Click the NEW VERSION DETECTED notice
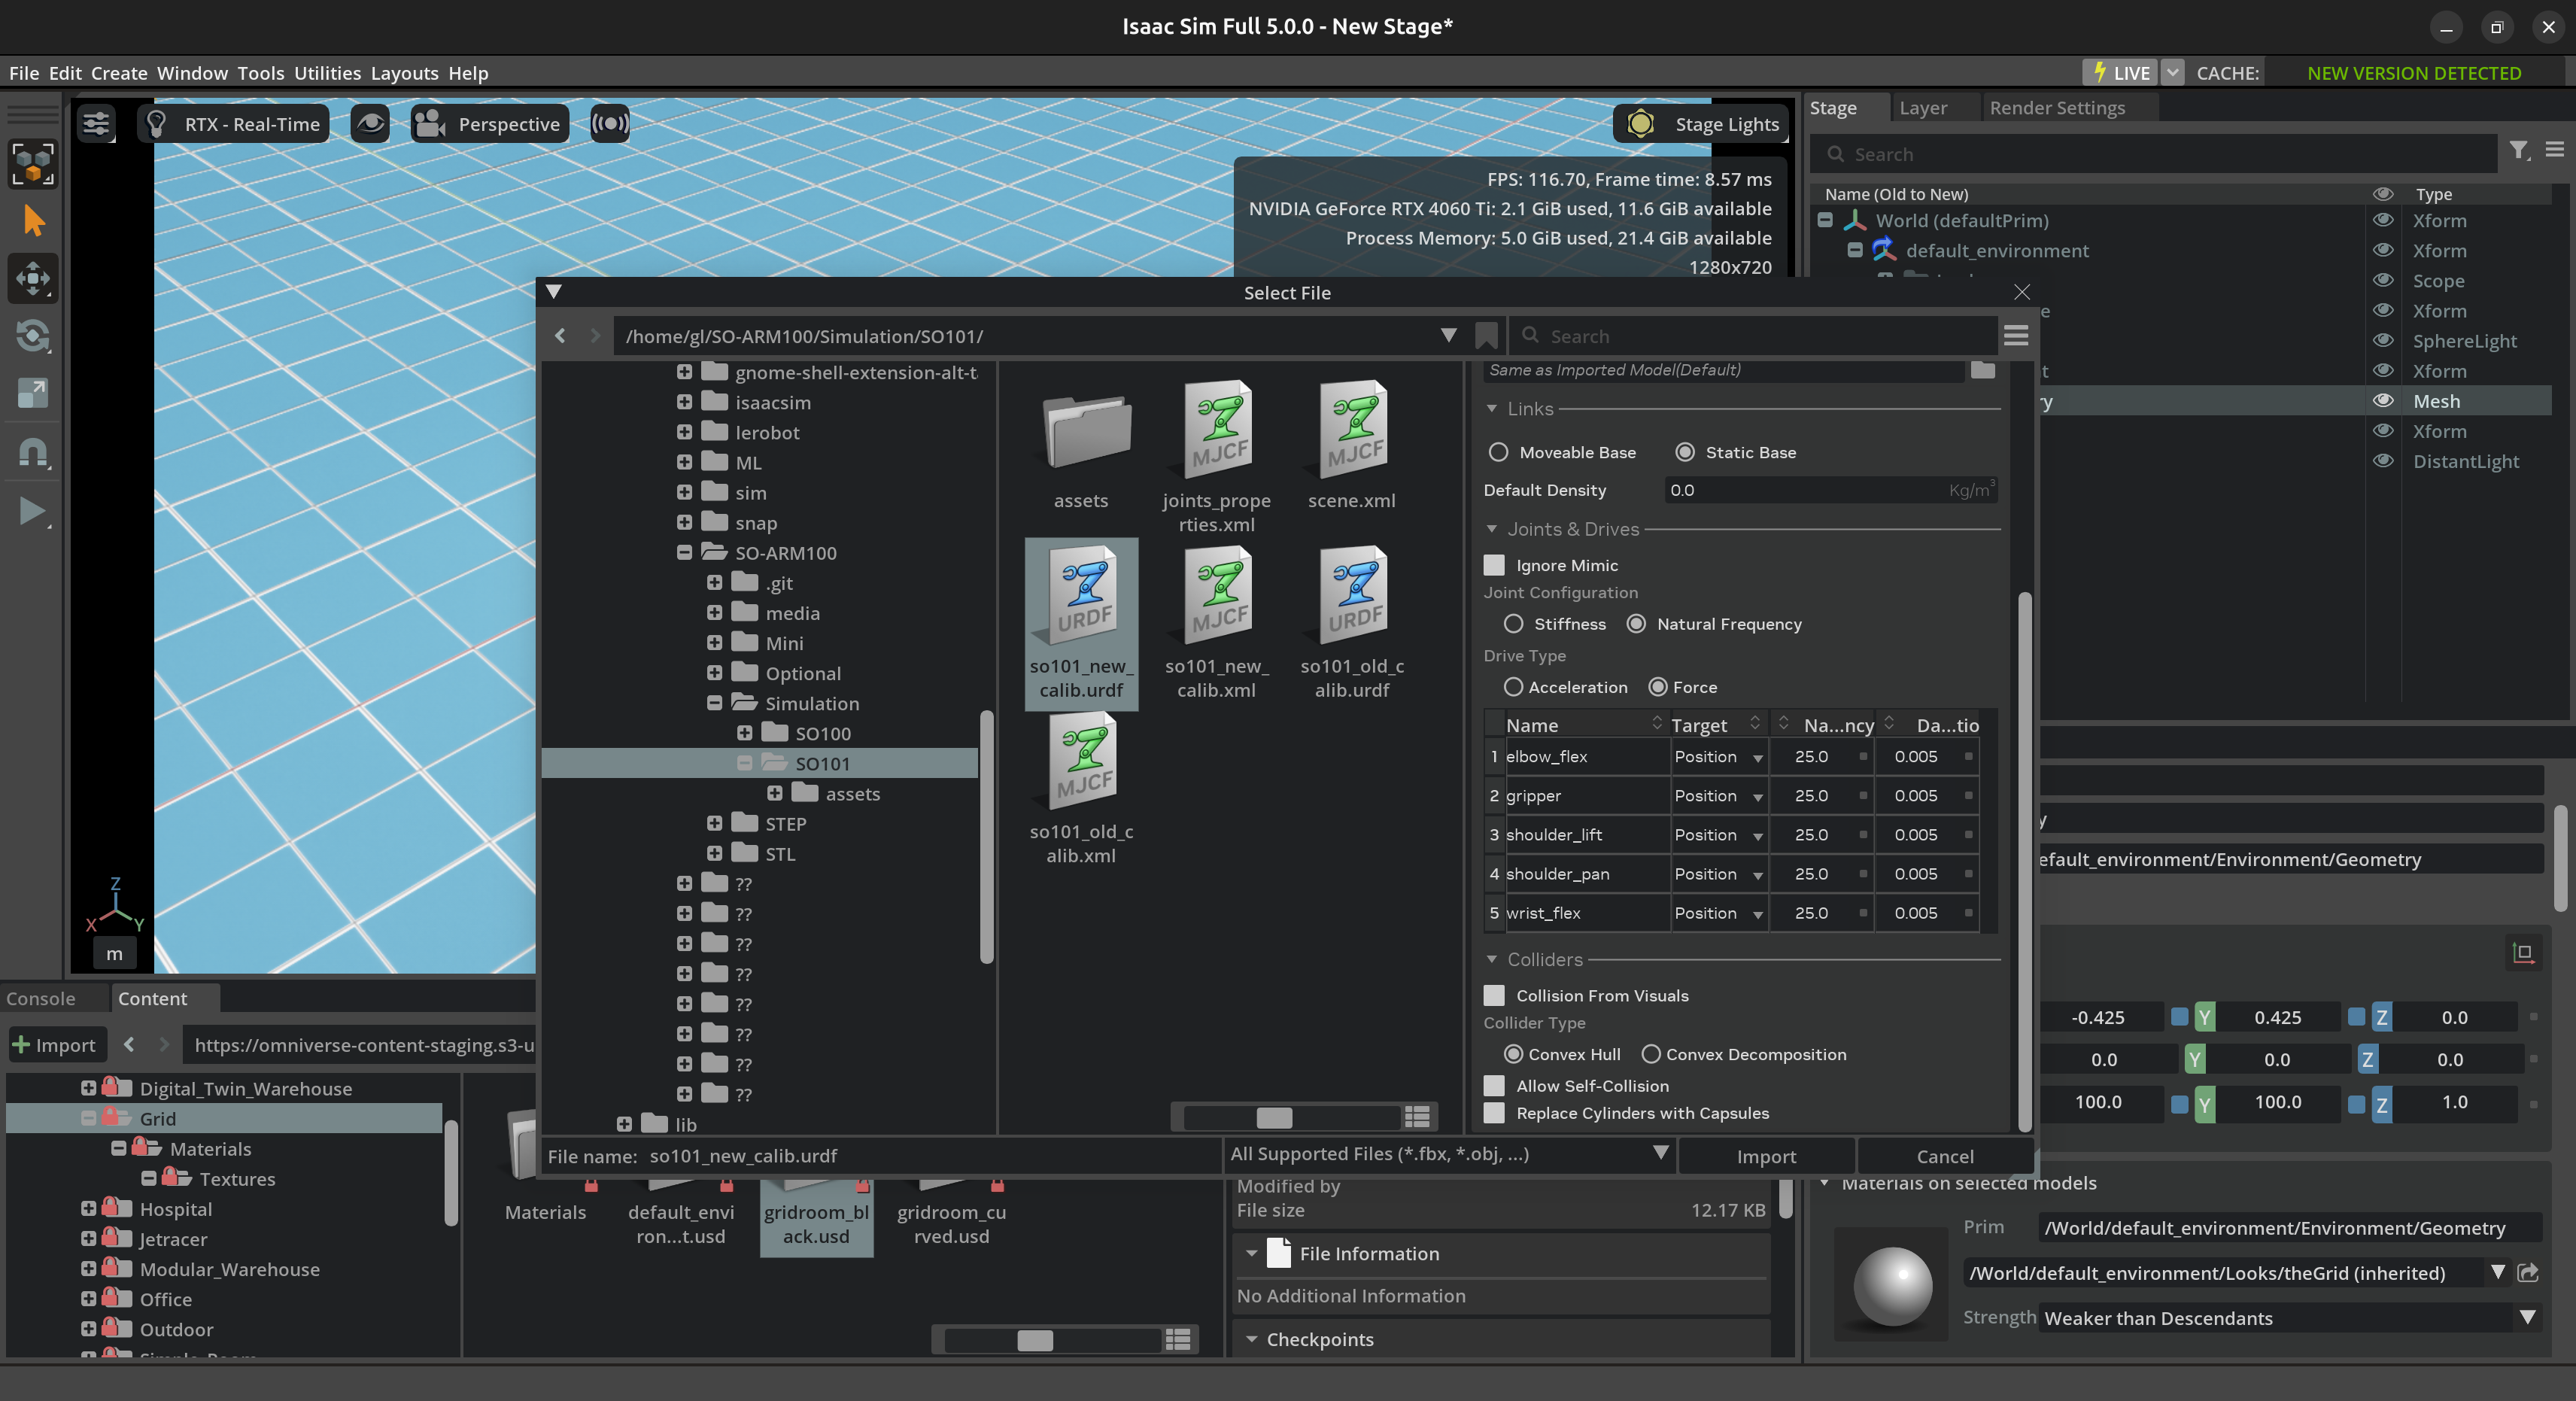Viewport: 2576px width, 1401px height. 2414,73
